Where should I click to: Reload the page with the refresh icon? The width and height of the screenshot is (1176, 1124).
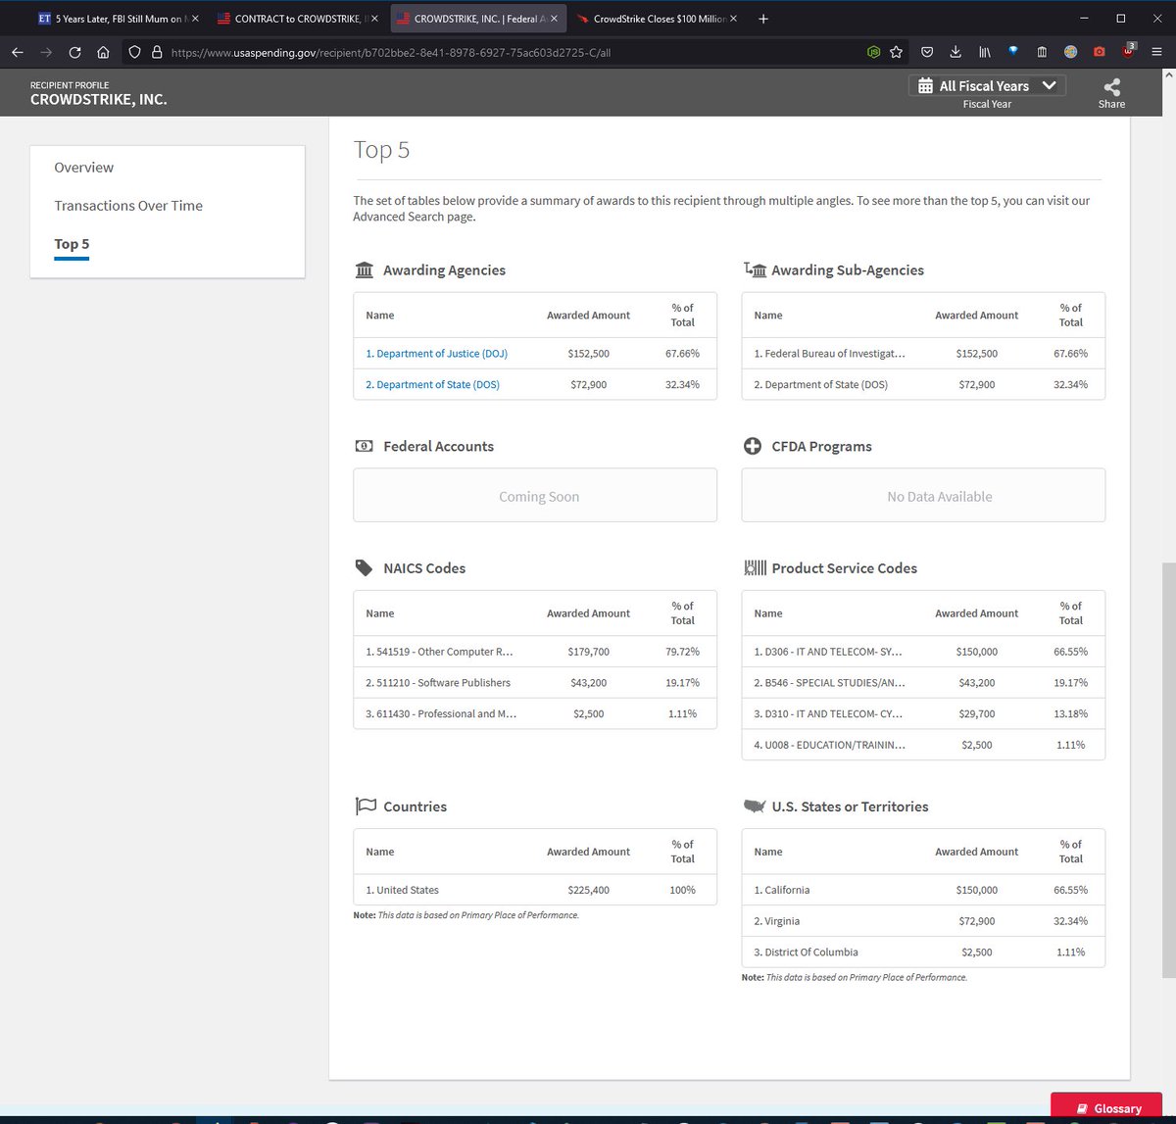click(74, 52)
